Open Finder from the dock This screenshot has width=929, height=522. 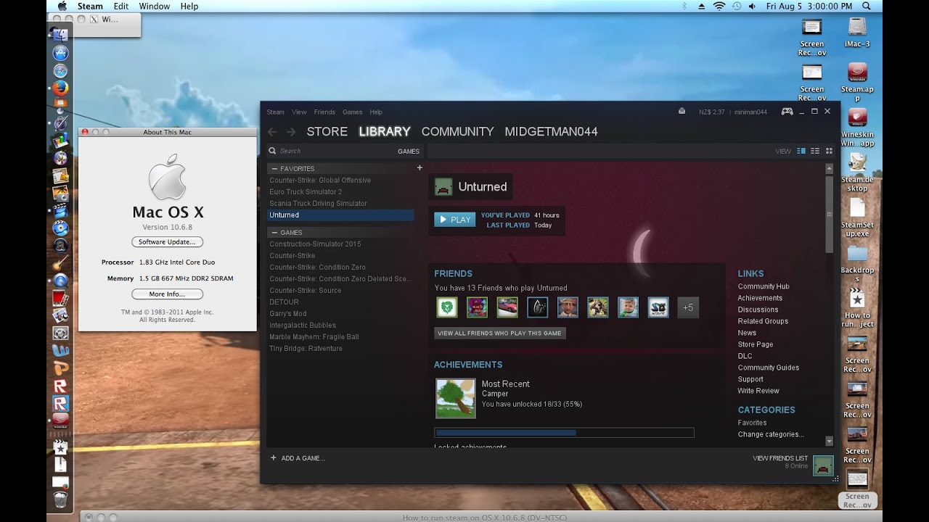coord(60,34)
